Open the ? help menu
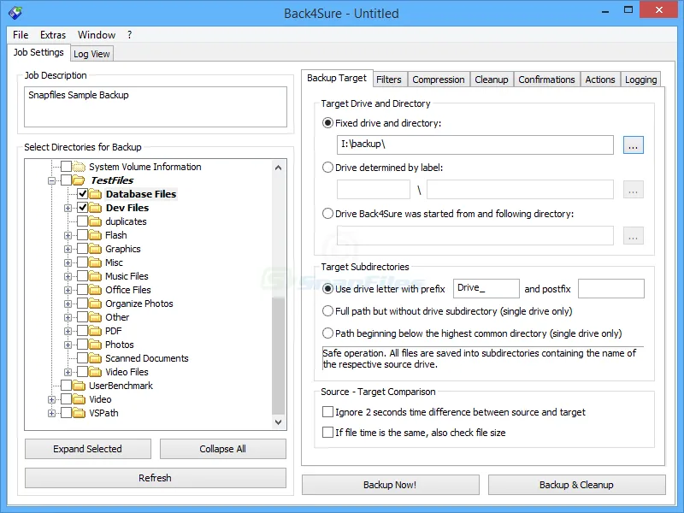This screenshot has height=513, width=684. pyautogui.click(x=130, y=35)
